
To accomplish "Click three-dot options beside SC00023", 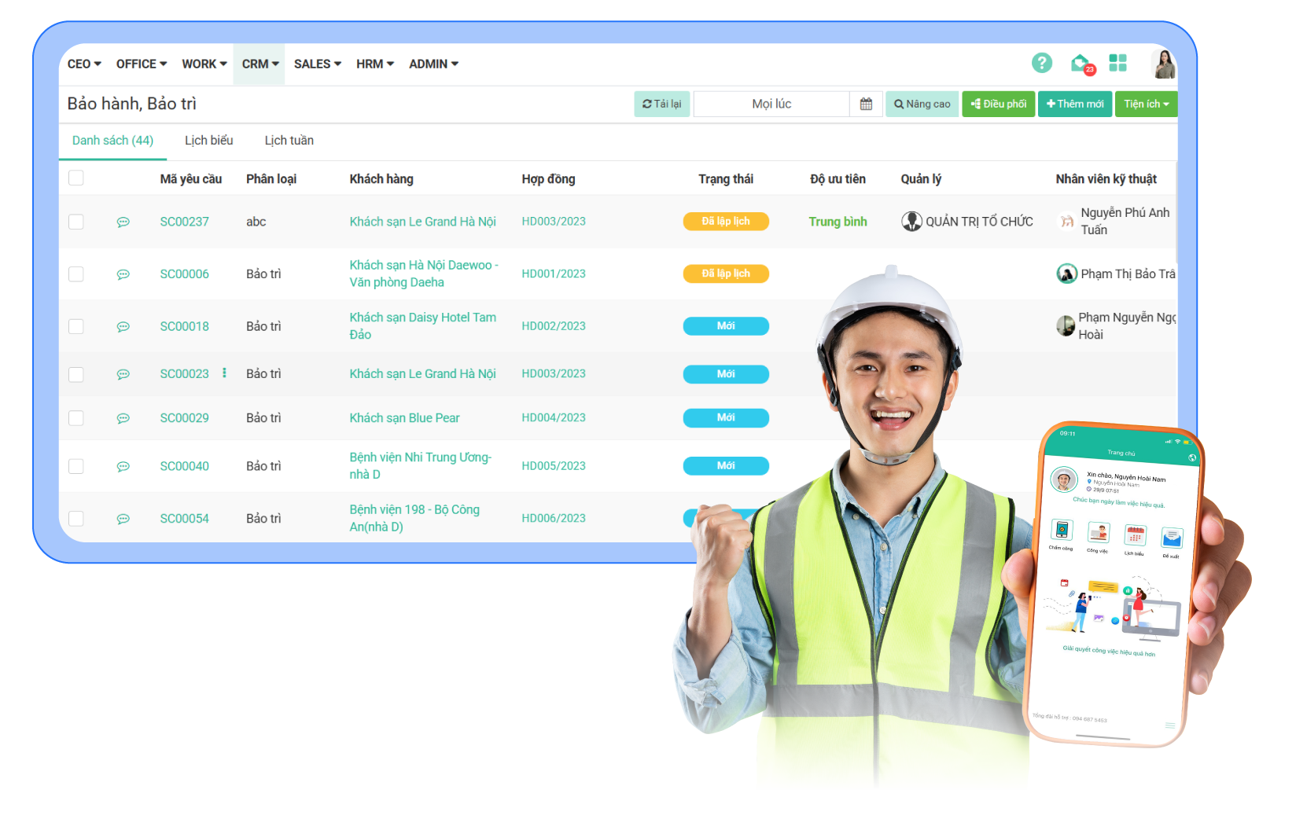I will pos(224,373).
